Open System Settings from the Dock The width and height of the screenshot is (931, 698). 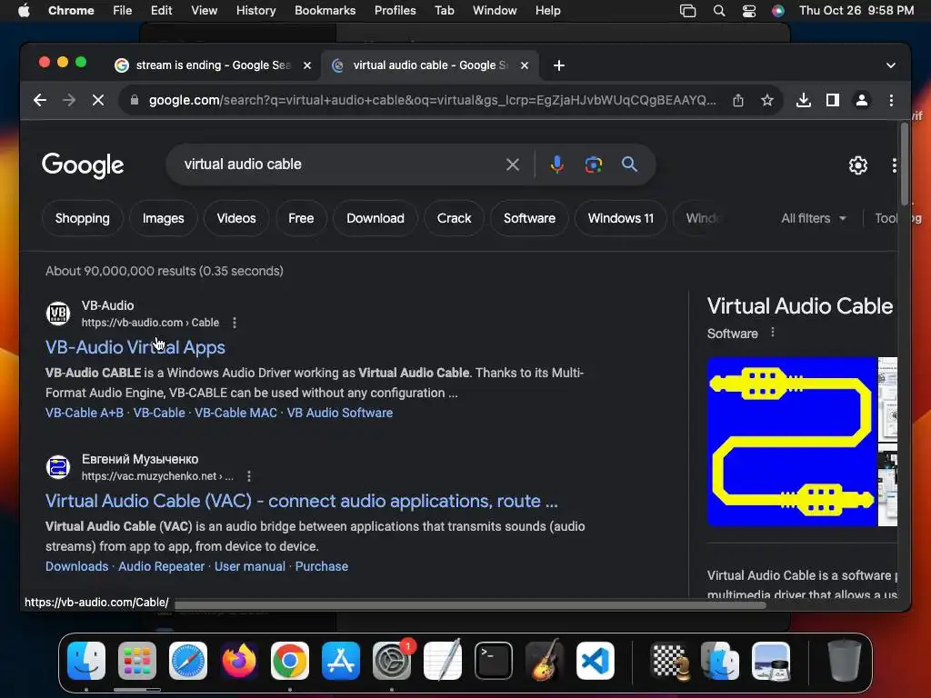coord(392,660)
